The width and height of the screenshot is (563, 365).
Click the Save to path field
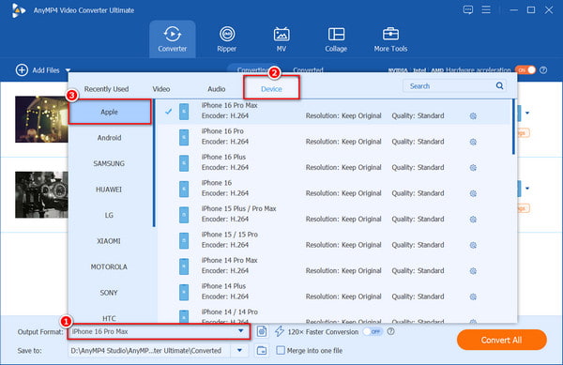149,351
